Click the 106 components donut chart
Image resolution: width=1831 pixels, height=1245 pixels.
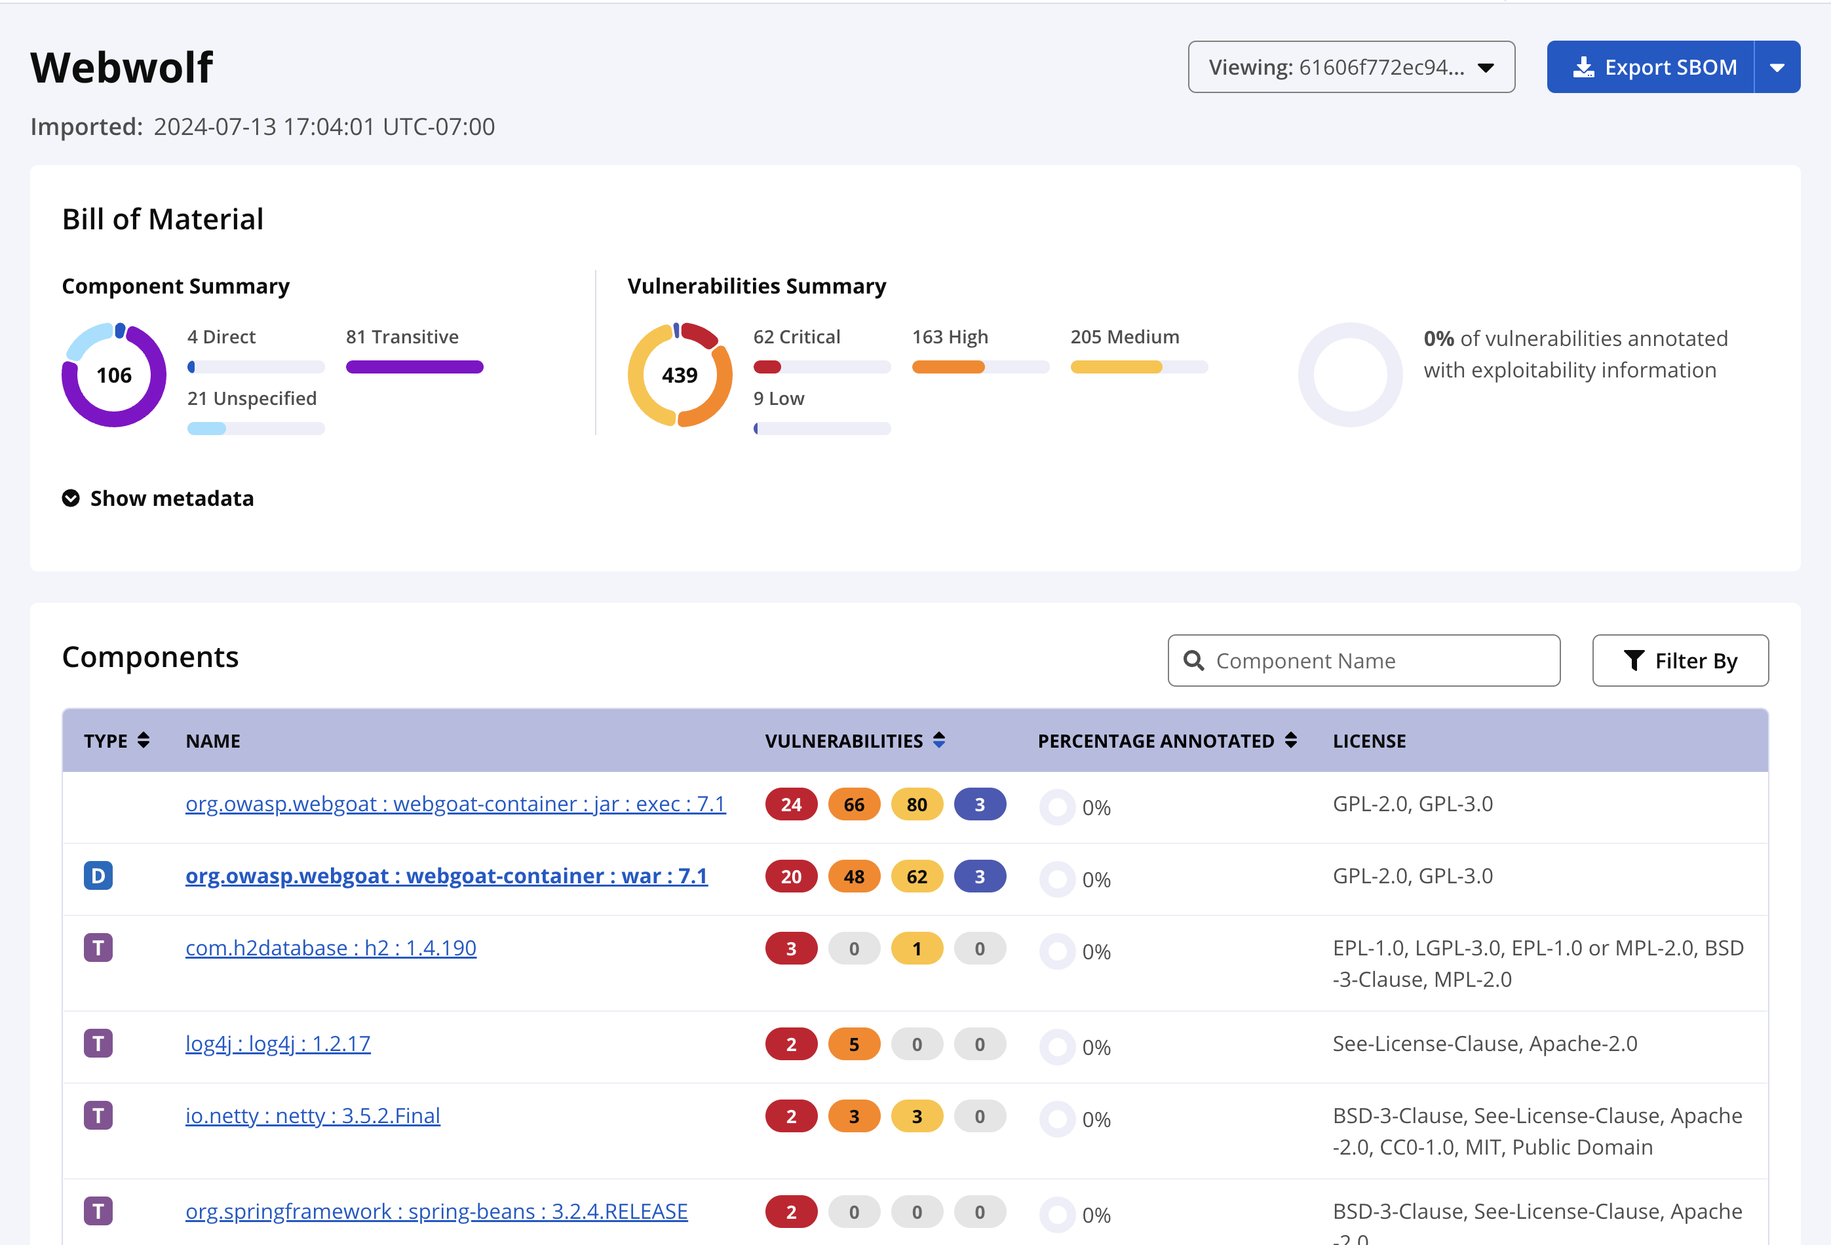coord(114,375)
